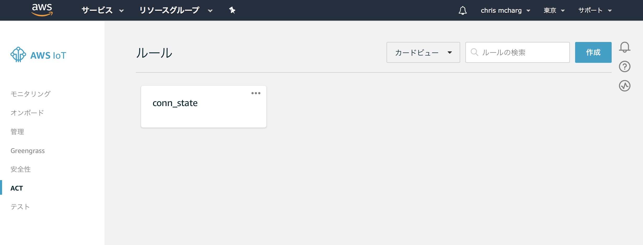Click the 作成 create button
The height and width of the screenshot is (245, 643).
[593, 52]
